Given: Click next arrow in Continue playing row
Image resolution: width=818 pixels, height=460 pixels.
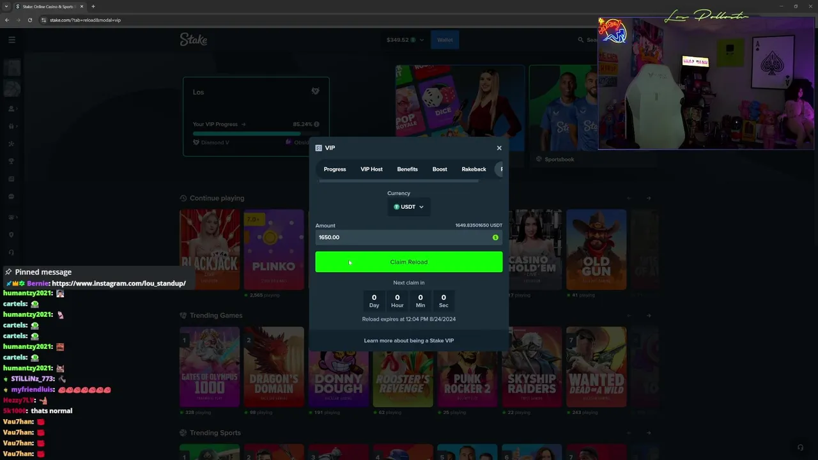Looking at the screenshot, I should point(648,198).
